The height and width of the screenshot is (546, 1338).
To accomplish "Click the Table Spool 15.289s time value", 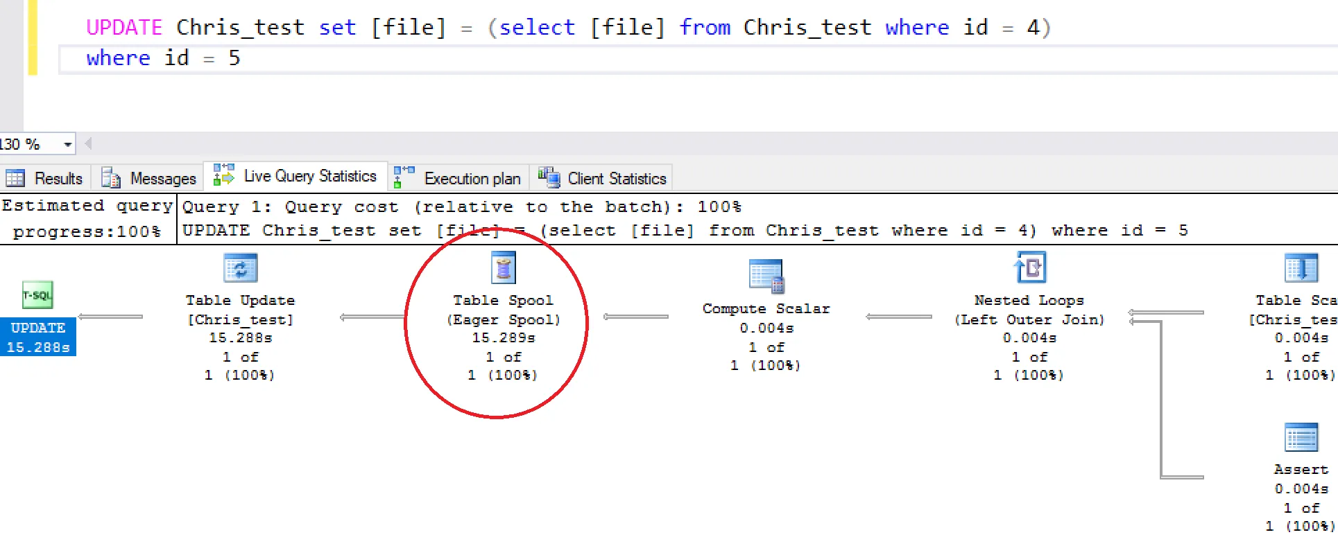I will 504,337.
